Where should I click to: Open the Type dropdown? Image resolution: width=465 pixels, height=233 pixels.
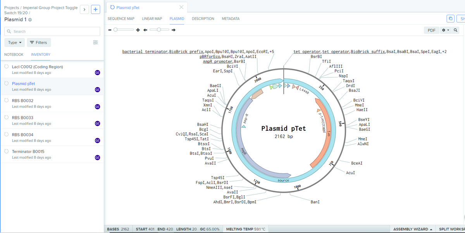[x=14, y=43]
